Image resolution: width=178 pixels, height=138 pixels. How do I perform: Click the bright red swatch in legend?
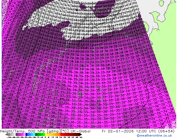61,135
